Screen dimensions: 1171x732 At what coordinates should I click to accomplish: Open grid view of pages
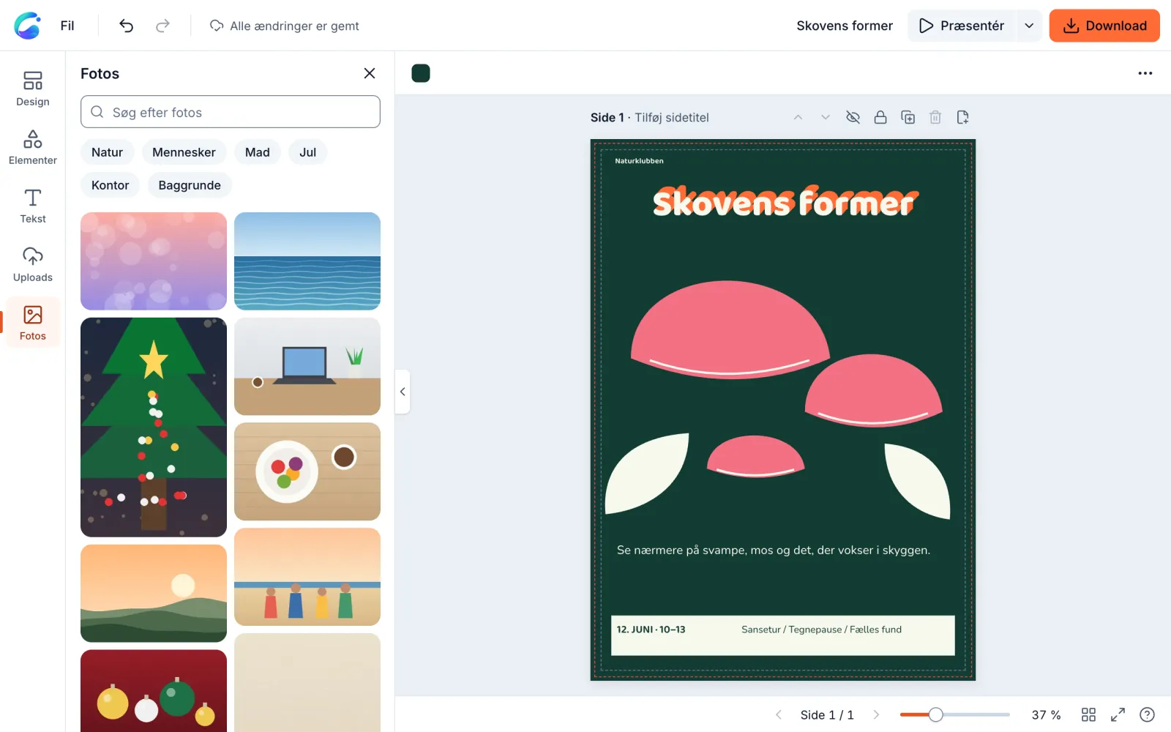tap(1088, 714)
